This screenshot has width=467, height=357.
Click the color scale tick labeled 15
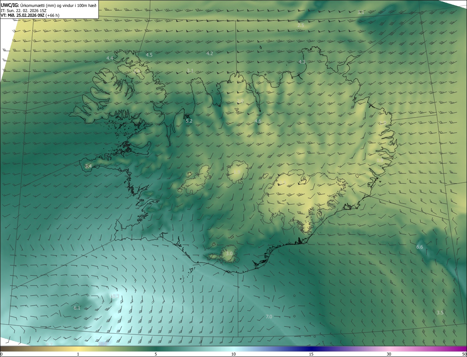(311, 354)
